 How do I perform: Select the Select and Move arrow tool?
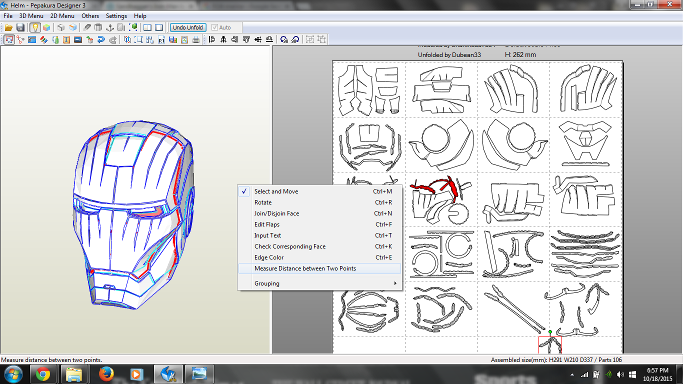tap(9, 39)
